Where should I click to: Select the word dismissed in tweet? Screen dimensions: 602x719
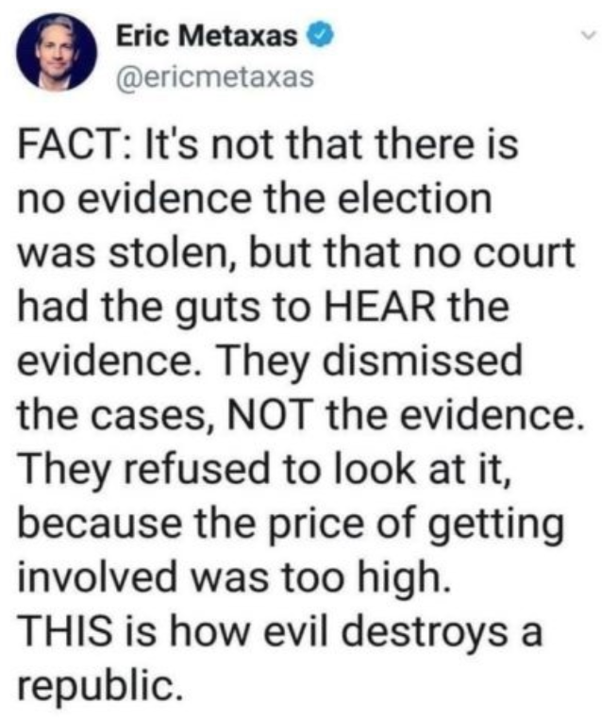(x=423, y=359)
